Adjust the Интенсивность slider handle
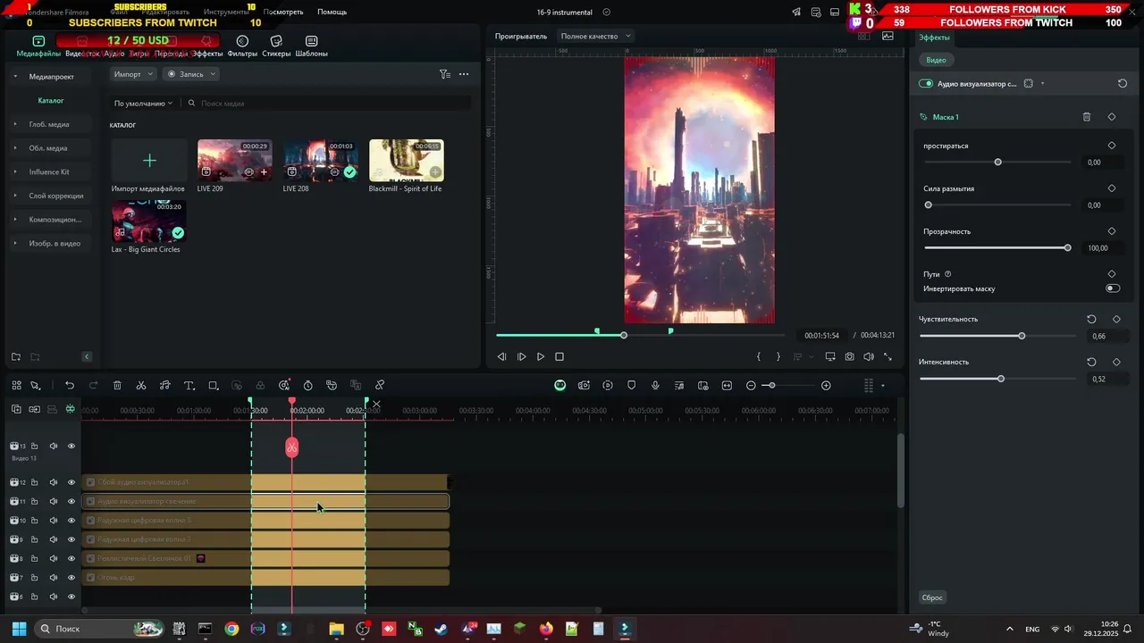1144x643 pixels. (1001, 379)
